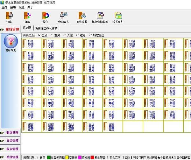Open the 业务 menu
The width and height of the screenshot is (191, 160).
tap(4, 7)
